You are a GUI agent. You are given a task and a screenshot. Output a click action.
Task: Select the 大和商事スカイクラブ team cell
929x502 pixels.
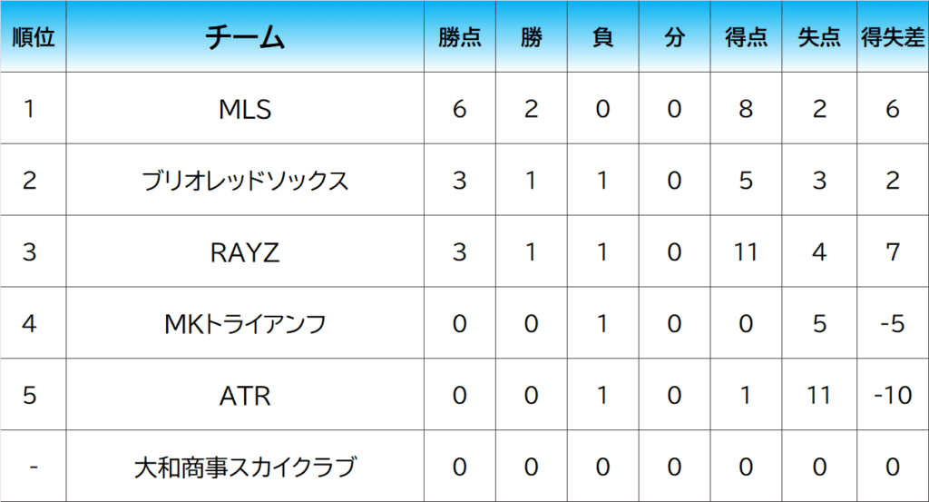click(245, 468)
